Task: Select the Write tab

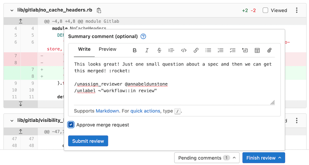Action: [x=84, y=49]
